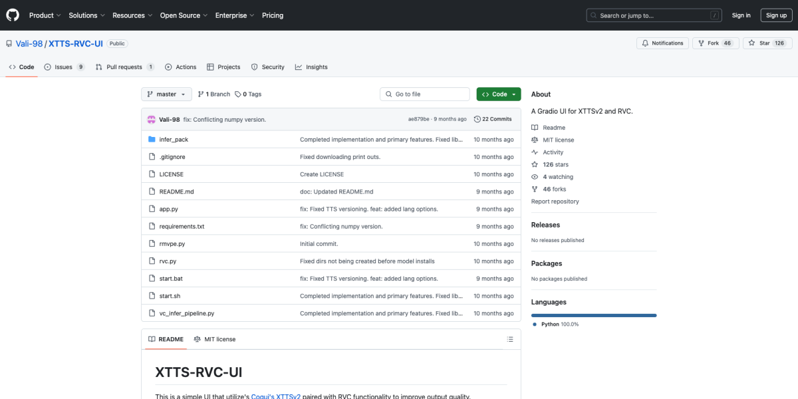
Task: Open the Actions workflow tab
Action: [x=180, y=66]
